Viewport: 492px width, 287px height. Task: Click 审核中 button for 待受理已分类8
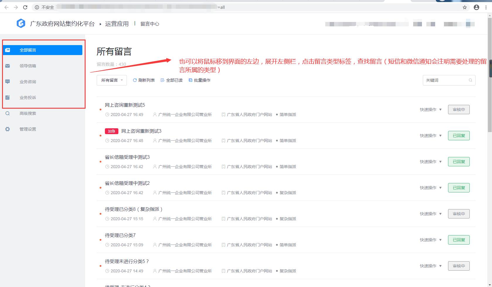click(459, 214)
